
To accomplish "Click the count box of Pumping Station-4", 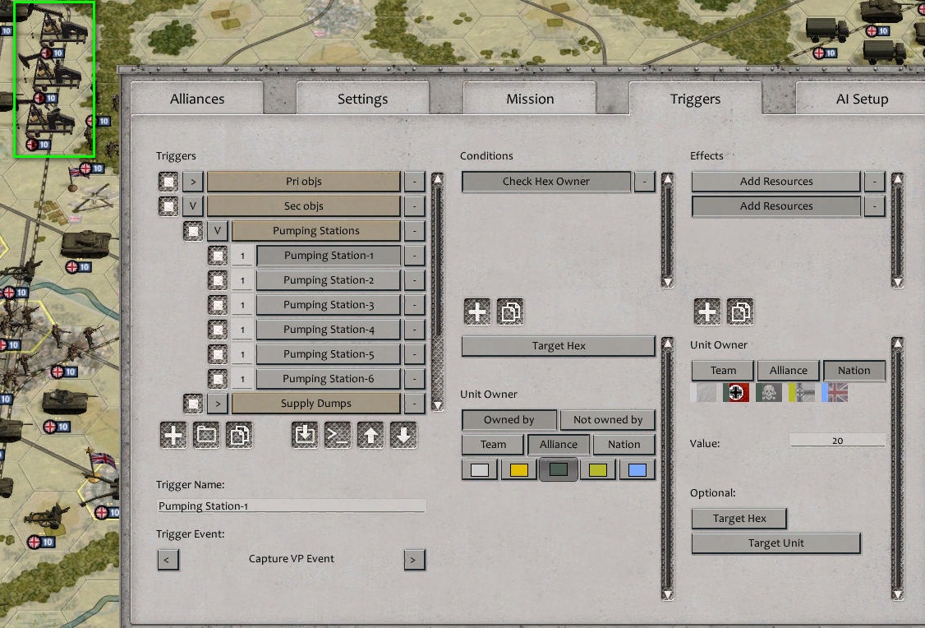I will tap(242, 330).
